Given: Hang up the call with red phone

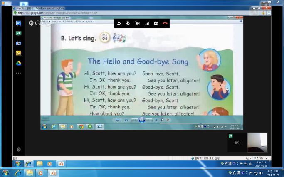Looking at the screenshot, I should tap(165, 23).
